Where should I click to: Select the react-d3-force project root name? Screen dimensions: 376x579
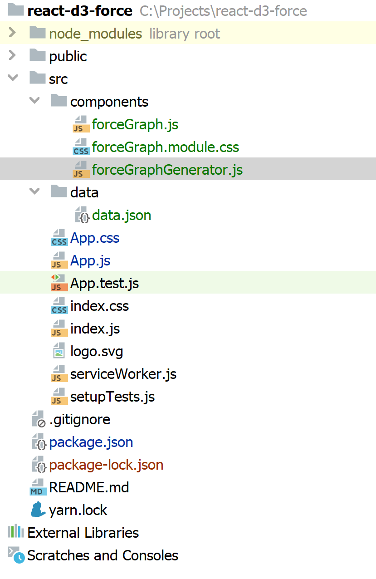coord(80,10)
